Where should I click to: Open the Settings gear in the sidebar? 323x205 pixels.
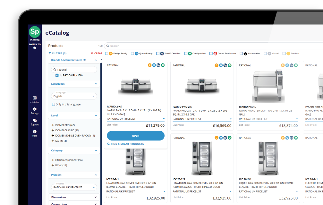(35, 109)
